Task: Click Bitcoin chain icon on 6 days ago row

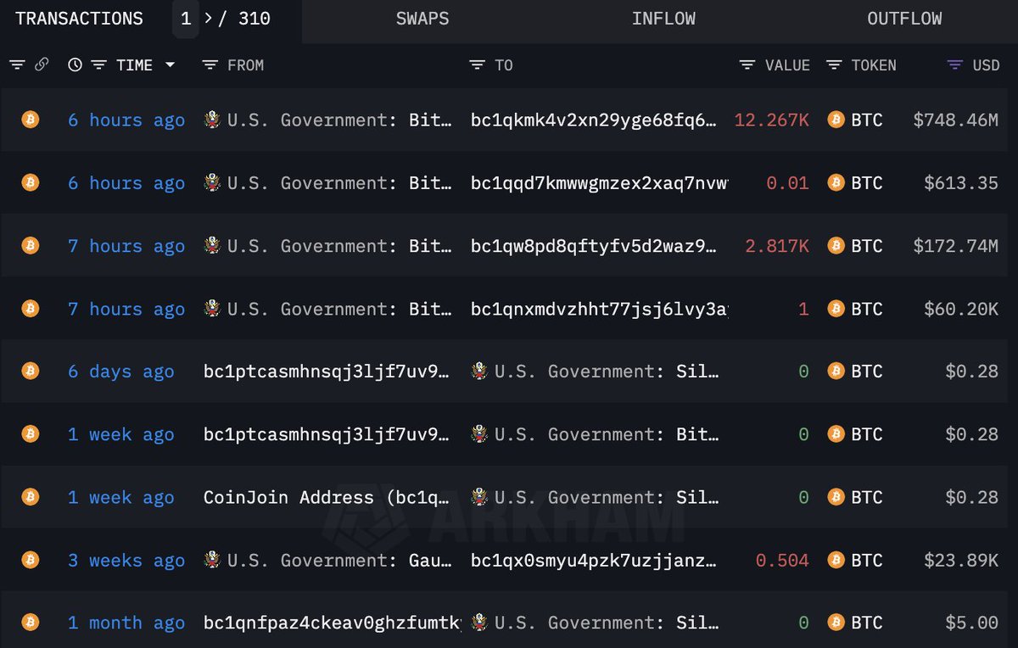Action: point(31,371)
